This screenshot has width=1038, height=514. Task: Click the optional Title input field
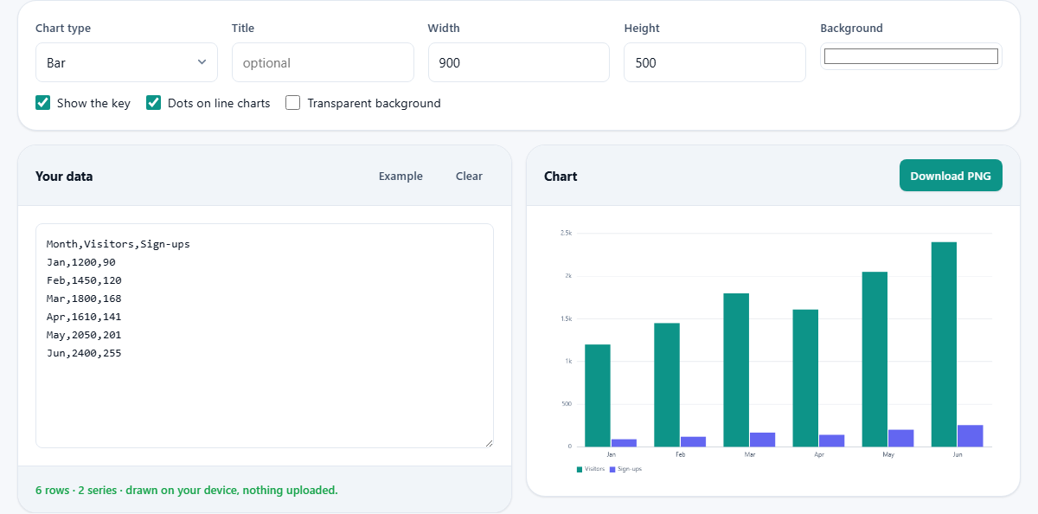click(x=323, y=62)
